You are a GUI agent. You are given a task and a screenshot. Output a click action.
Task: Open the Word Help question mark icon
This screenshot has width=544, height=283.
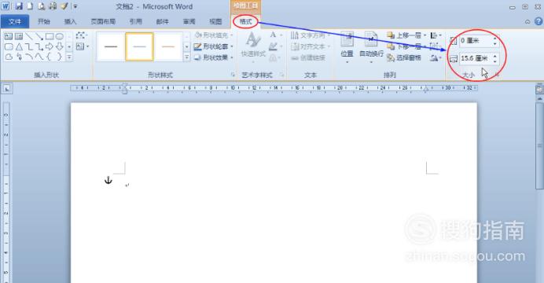(538, 21)
